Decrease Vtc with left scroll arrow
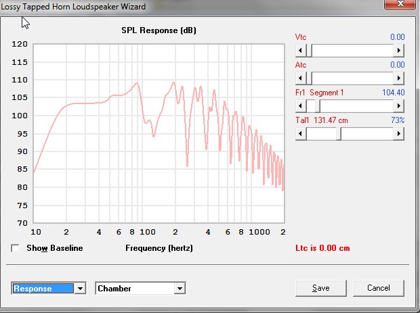420x313 pixels. 300,50
